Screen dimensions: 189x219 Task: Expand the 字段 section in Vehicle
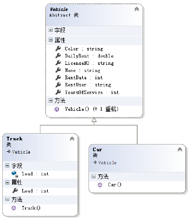51,30
